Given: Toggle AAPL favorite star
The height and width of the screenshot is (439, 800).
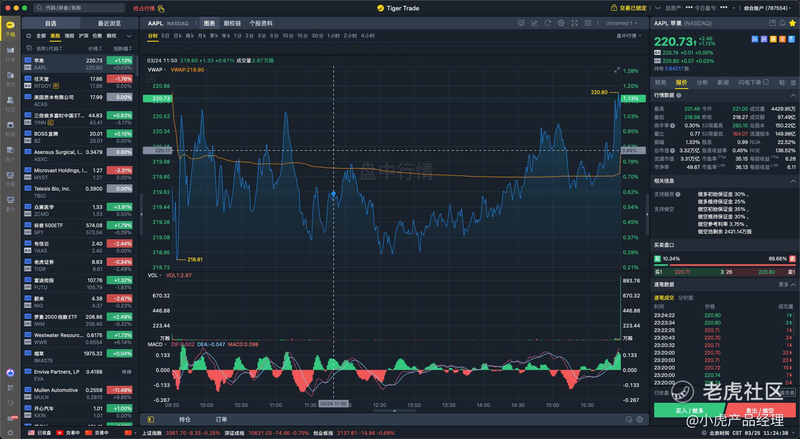Looking at the screenshot, I should click(792, 23).
